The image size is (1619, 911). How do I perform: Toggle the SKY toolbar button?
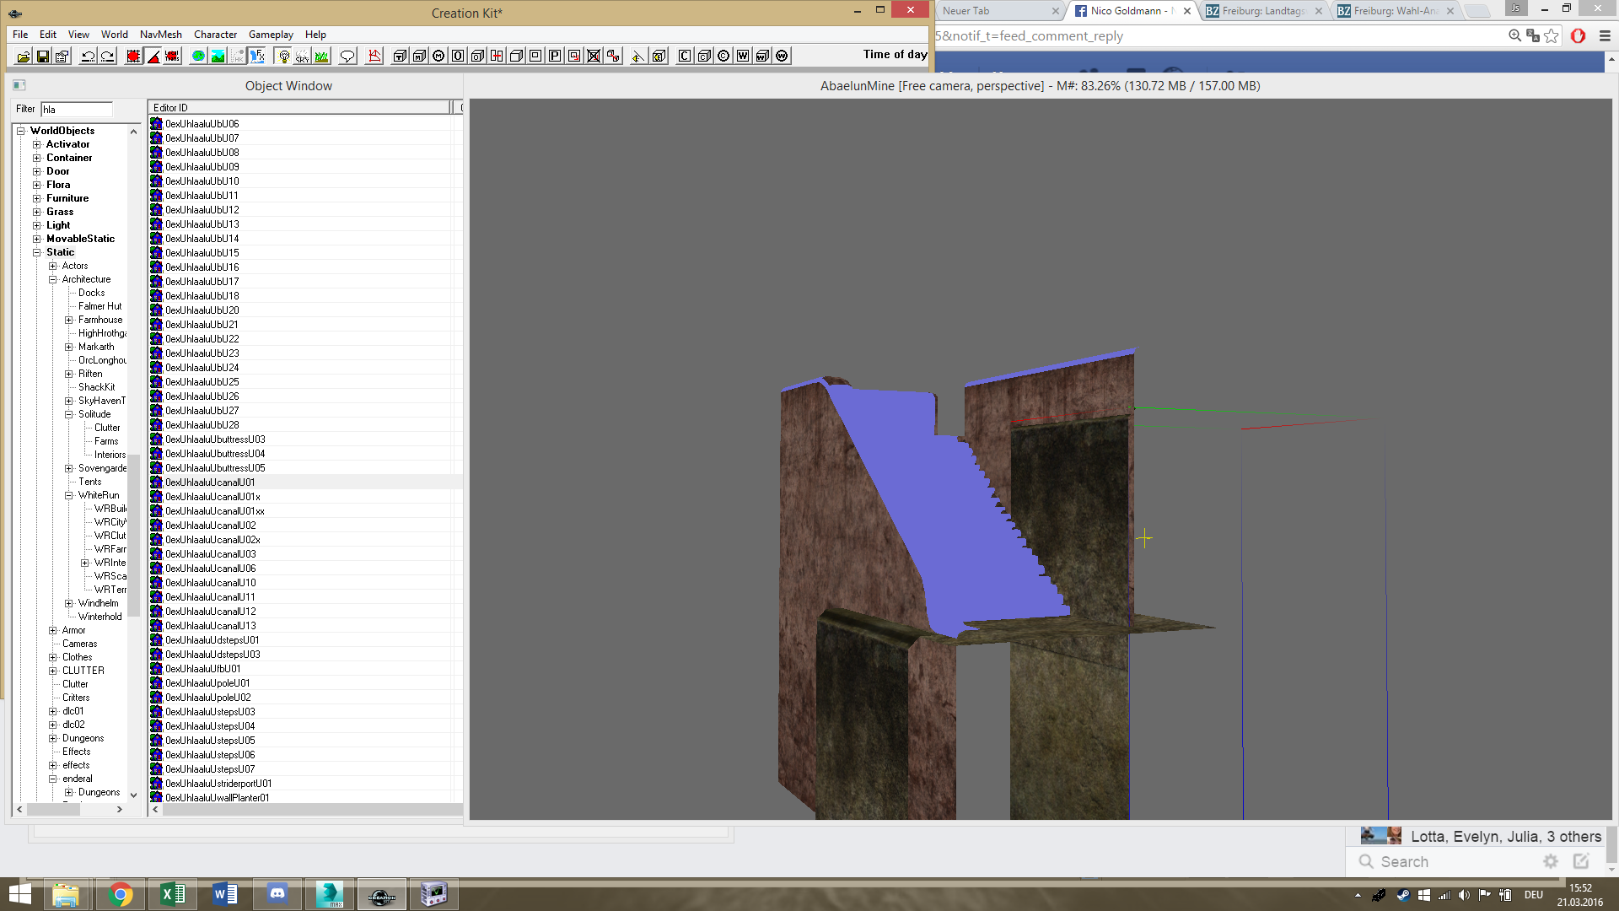coord(302,57)
